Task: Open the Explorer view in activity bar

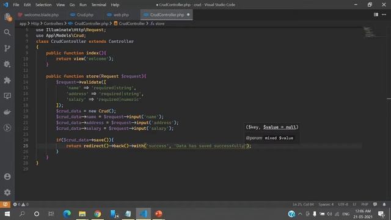Action: (x=7, y=17)
